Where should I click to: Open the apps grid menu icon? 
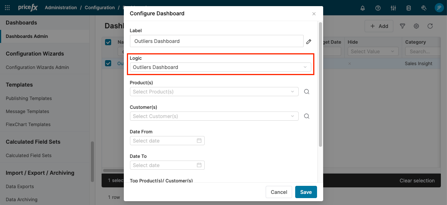(8, 8)
